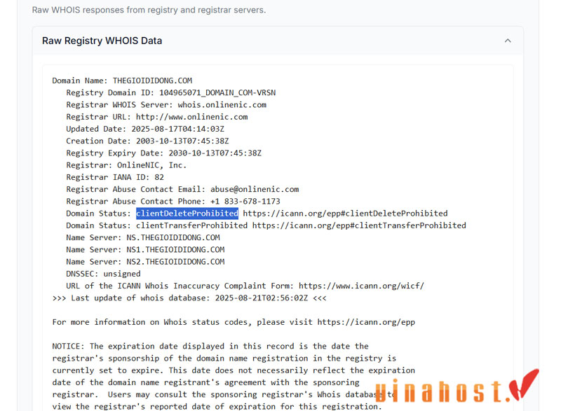Click the https://icann.org/epp status codes URL
Viewport: 561px width, 411px height.
(366, 322)
